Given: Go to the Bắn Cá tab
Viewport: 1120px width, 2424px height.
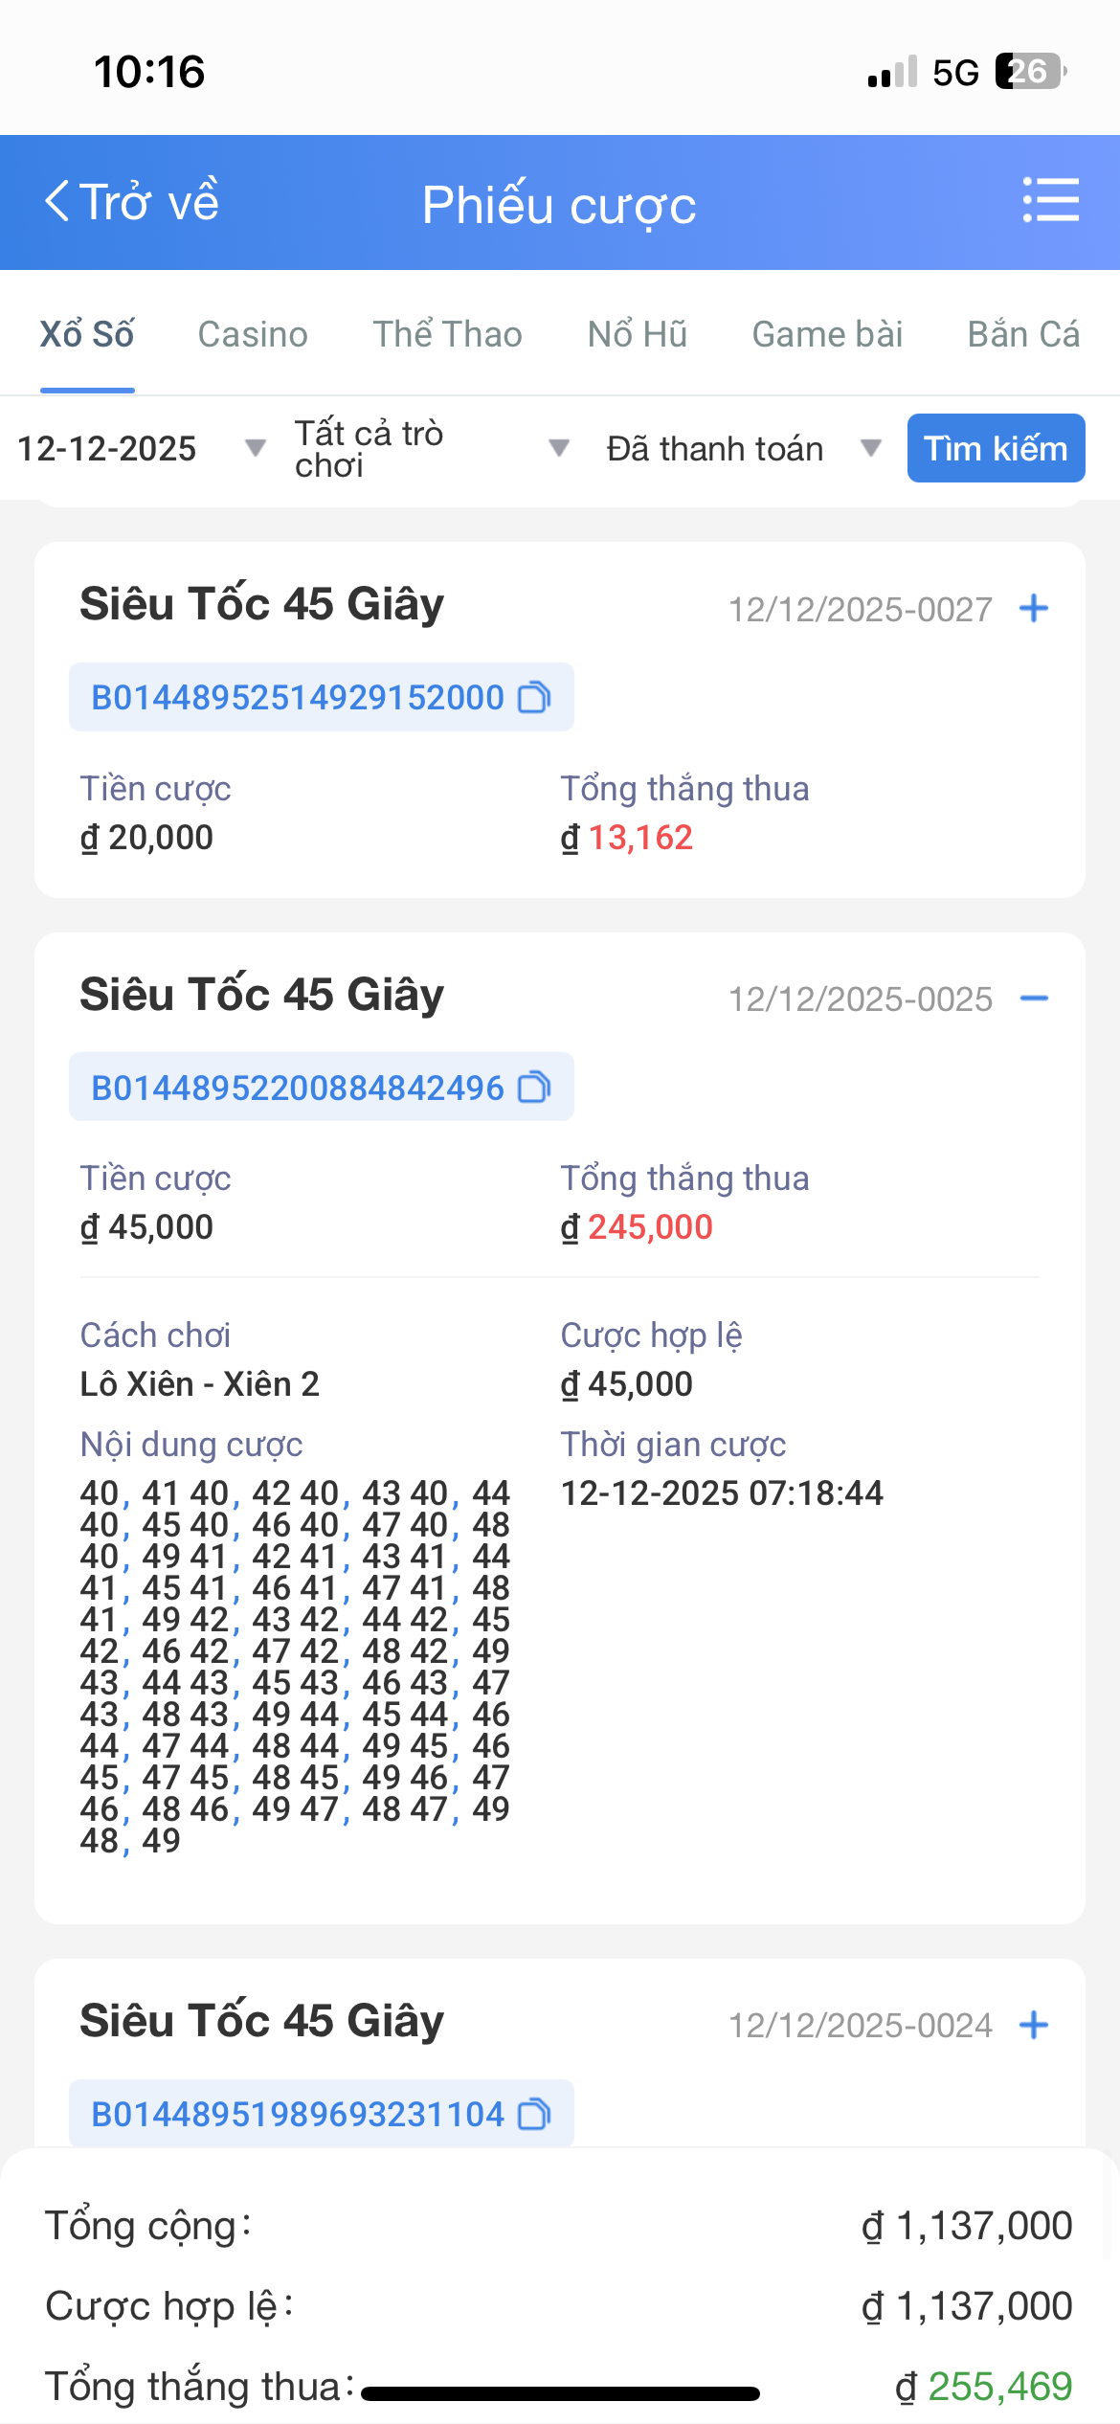Looking at the screenshot, I should pos(1023,334).
